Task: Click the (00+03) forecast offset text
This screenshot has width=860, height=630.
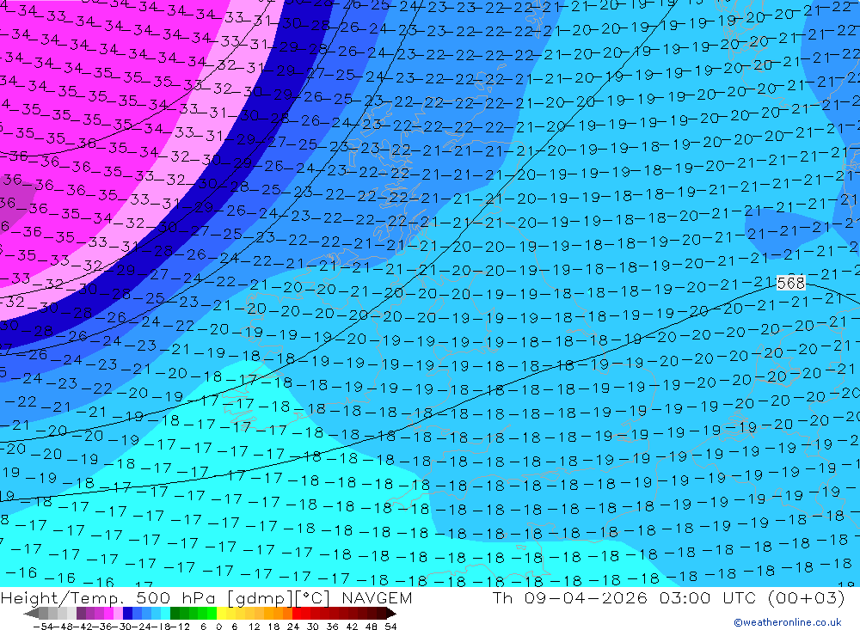Action: (807, 597)
